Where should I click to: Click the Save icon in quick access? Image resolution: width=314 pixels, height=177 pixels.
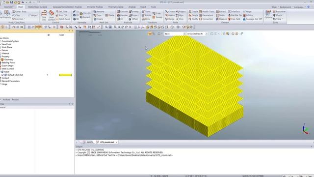tap(11, 2)
